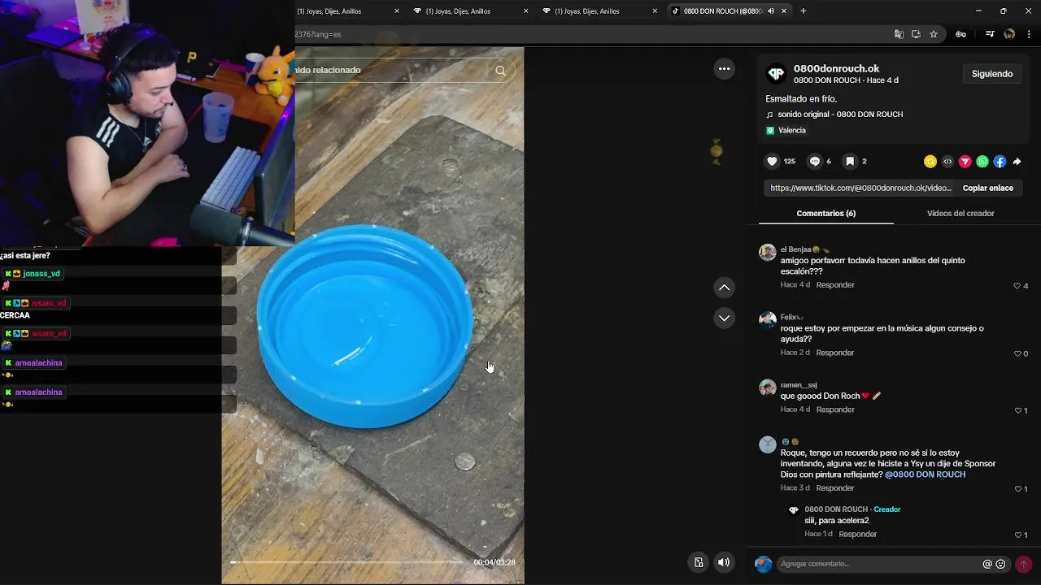The height and width of the screenshot is (585, 1041).
Task: Share the video to WhatsApp
Action: tap(982, 162)
